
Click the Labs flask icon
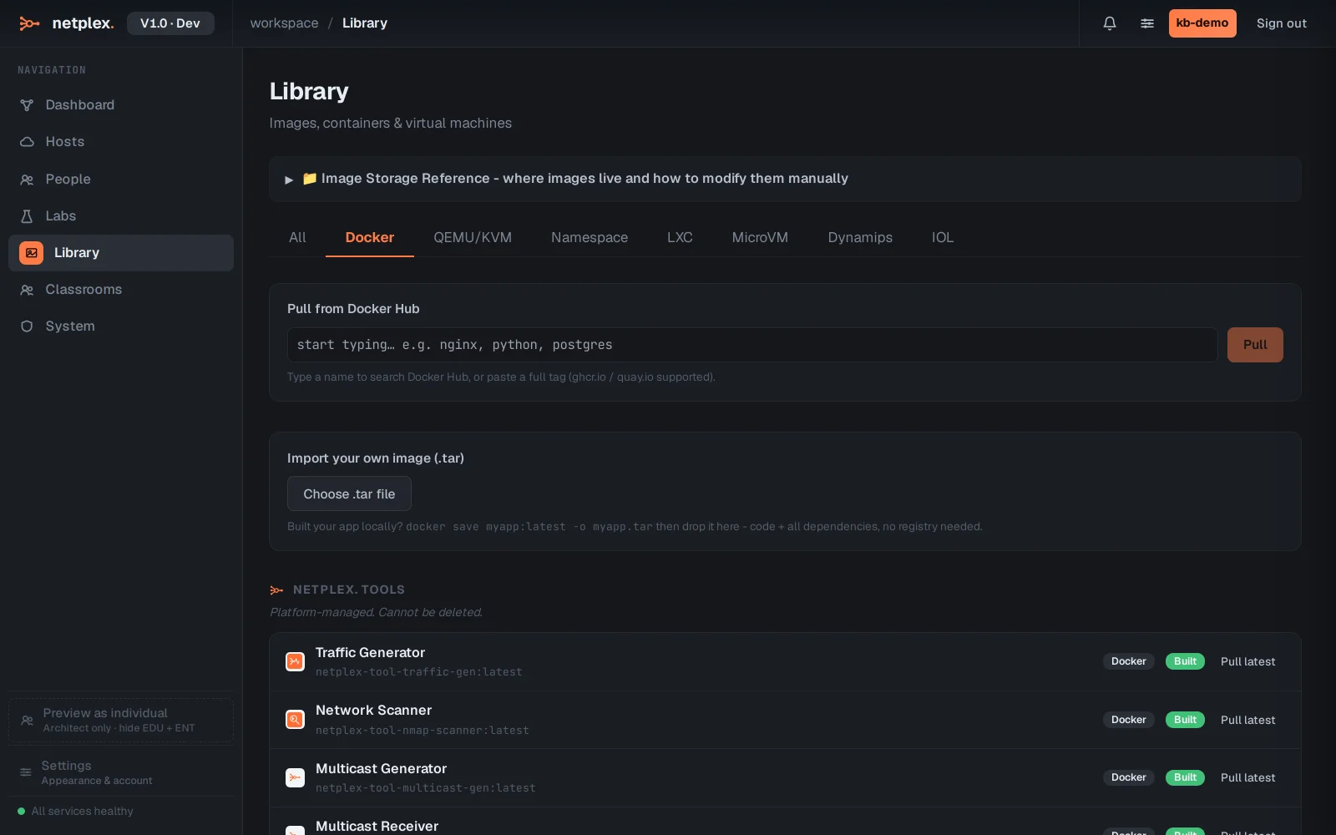click(x=27, y=216)
